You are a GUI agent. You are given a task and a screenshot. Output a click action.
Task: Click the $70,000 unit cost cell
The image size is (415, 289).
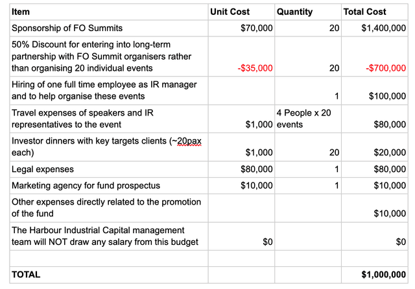pos(255,28)
